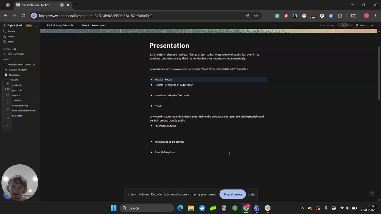Click the page vertical scrollbar
381x214 pixels.
point(379,73)
